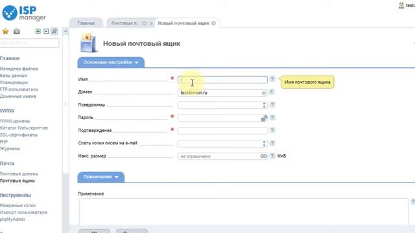Expand the Слать копии писем field

264,144
